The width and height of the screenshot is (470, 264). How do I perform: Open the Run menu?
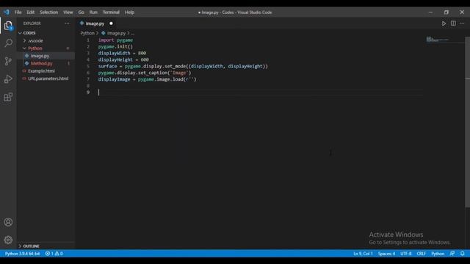(93, 12)
